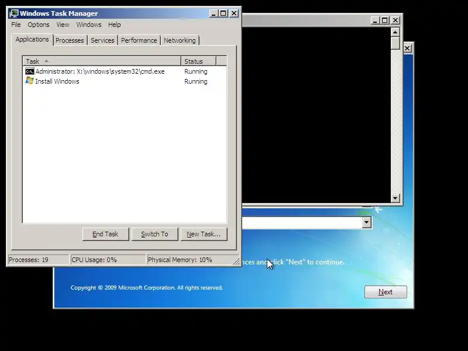Open the dropdown in Install Windows window
Viewport: 468px width, 351px height.
point(367,222)
